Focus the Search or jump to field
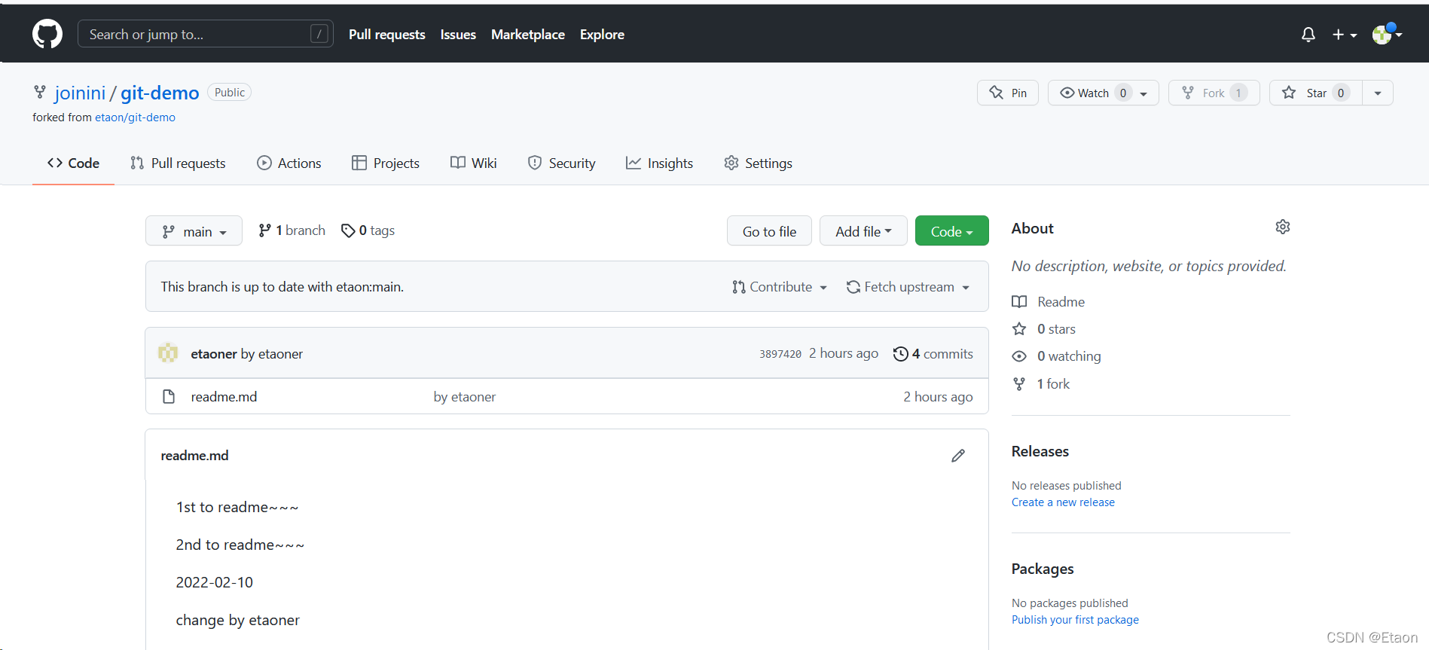The width and height of the screenshot is (1429, 650). 206,34
